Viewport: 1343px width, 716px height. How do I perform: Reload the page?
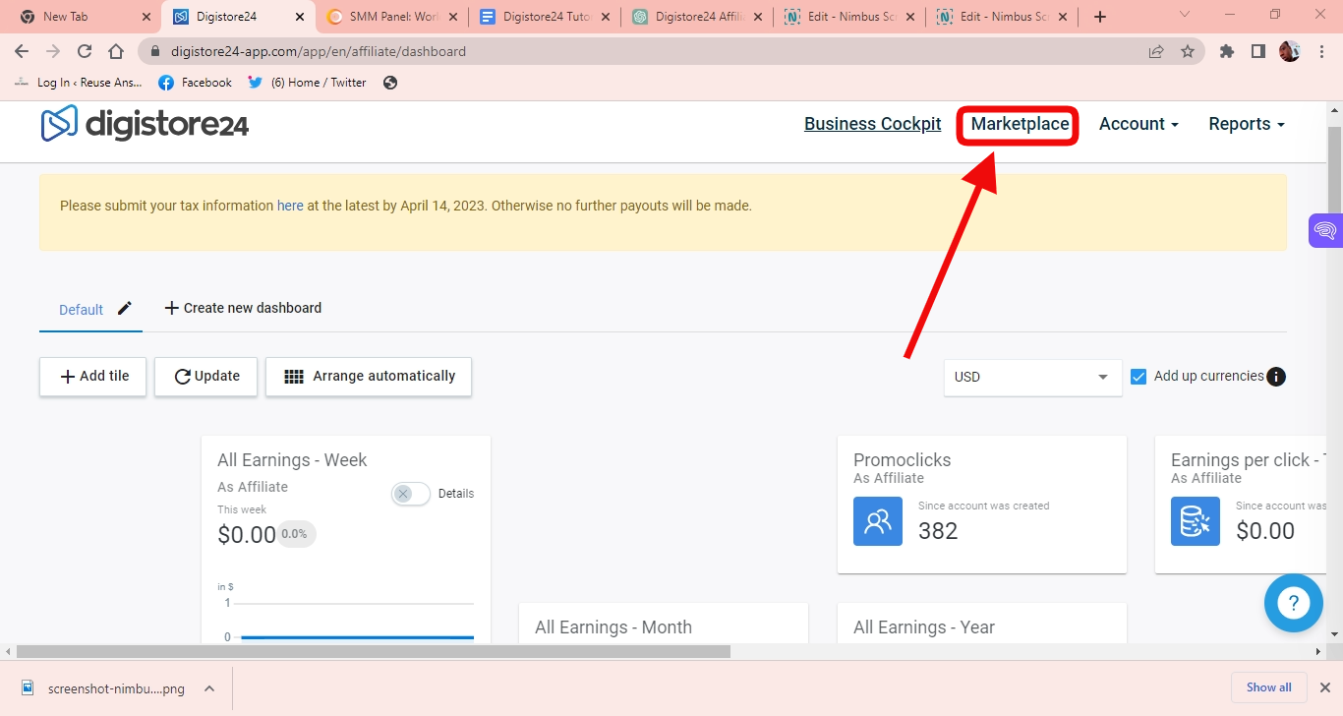click(85, 51)
